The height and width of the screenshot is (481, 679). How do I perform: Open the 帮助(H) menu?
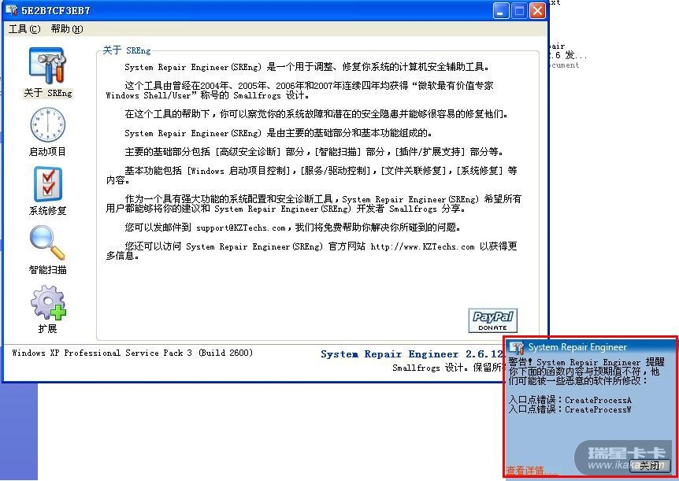pyautogui.click(x=67, y=29)
